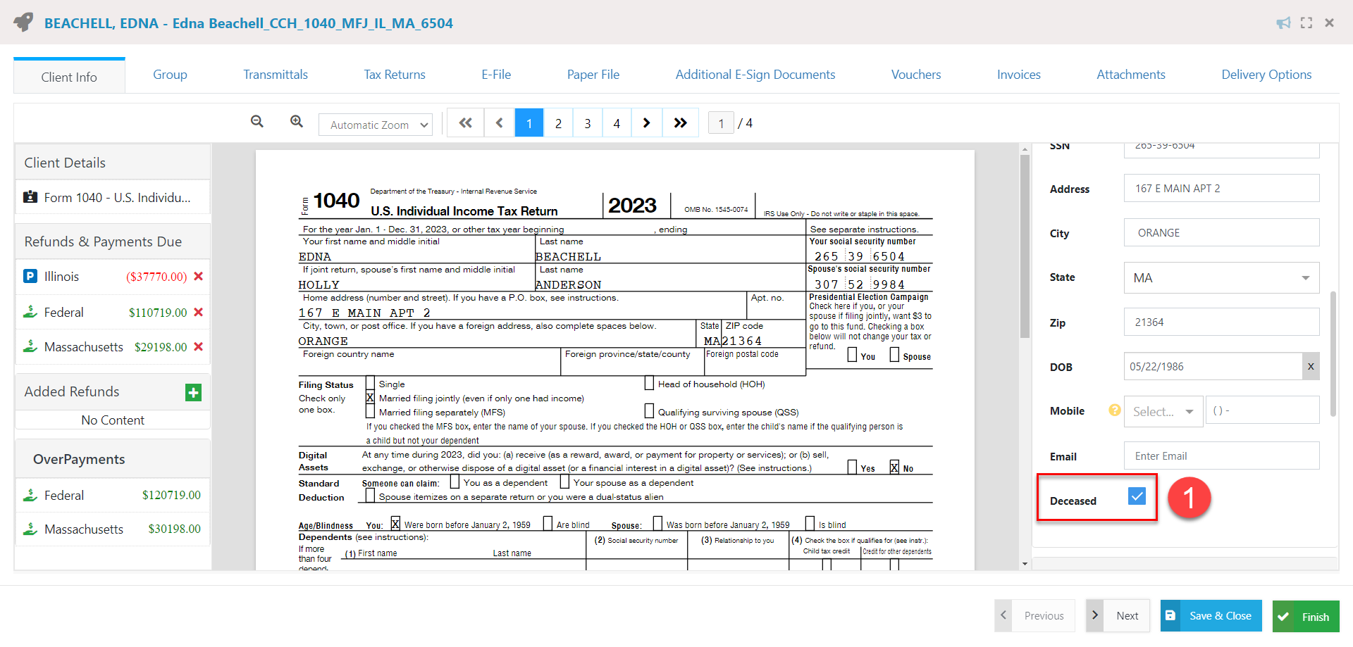Expand to fullscreen with the expand icon

click(x=1306, y=23)
